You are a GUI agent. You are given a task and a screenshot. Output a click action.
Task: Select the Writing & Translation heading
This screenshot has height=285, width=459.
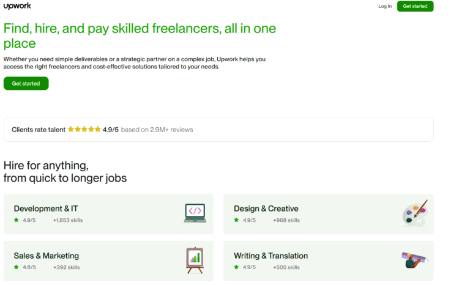tap(271, 256)
